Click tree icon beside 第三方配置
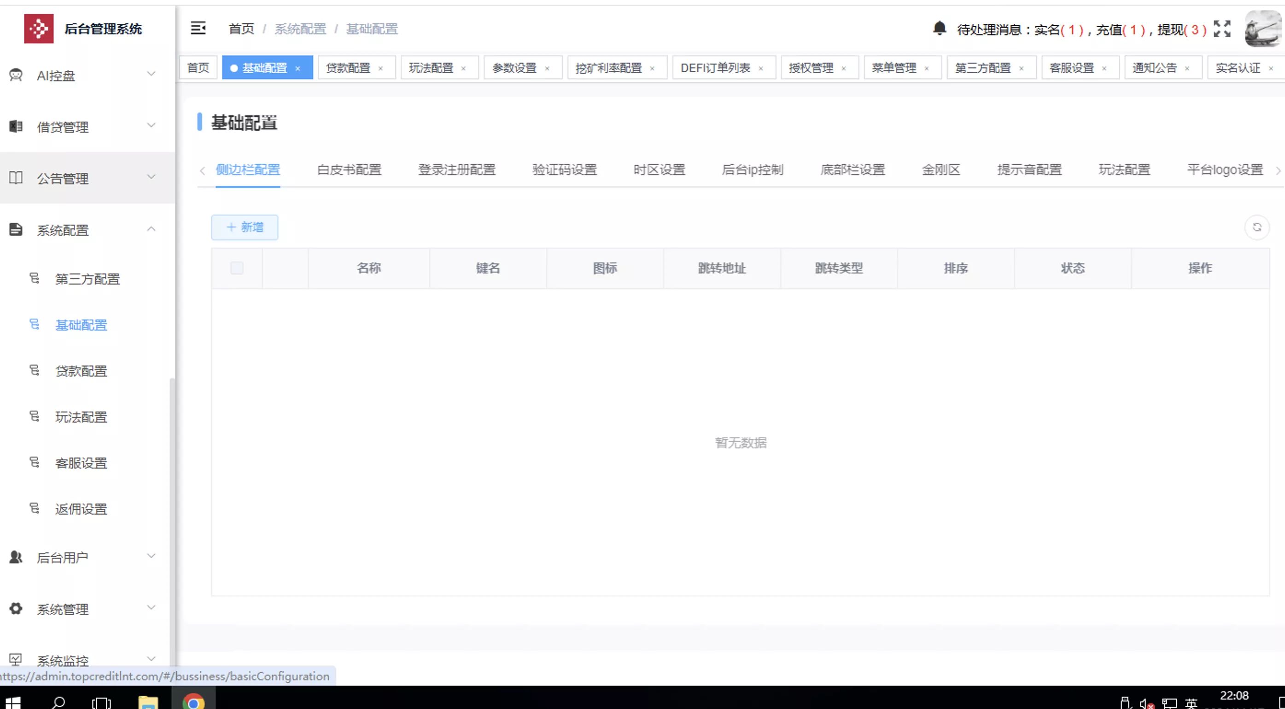Viewport: 1285px width, 709px height. pos(35,278)
